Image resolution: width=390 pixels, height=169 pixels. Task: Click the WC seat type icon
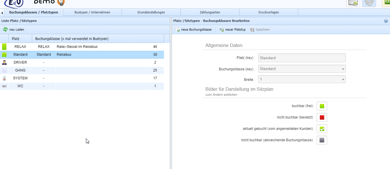coord(4,86)
